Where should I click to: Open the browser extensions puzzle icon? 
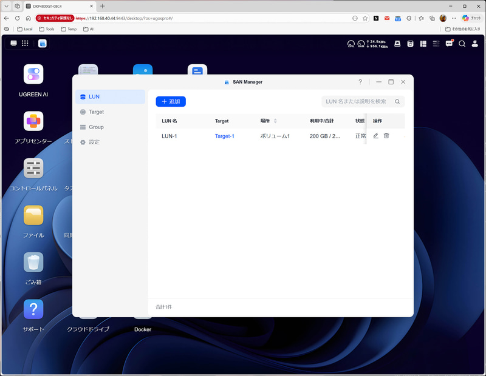409,18
